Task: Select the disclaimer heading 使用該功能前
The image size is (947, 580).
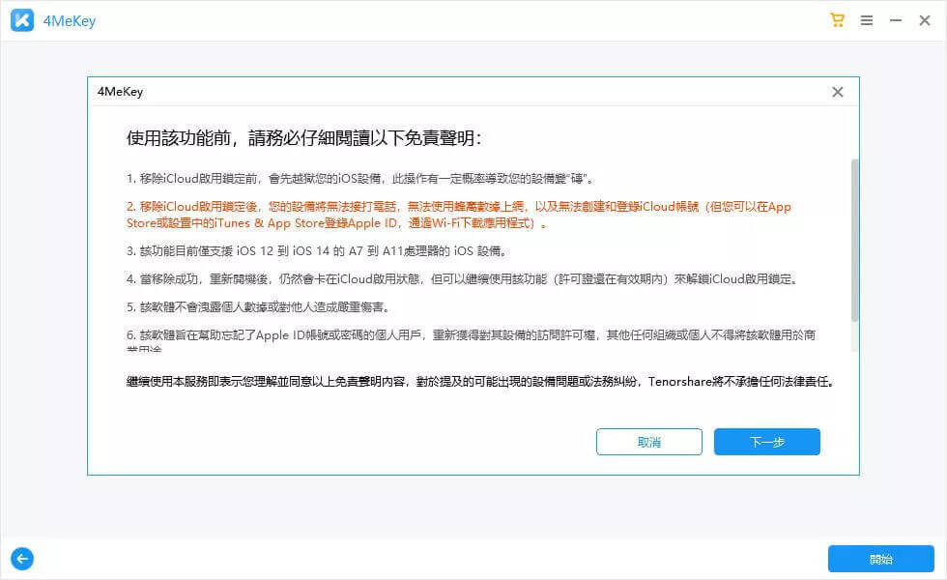Action: click(304, 138)
